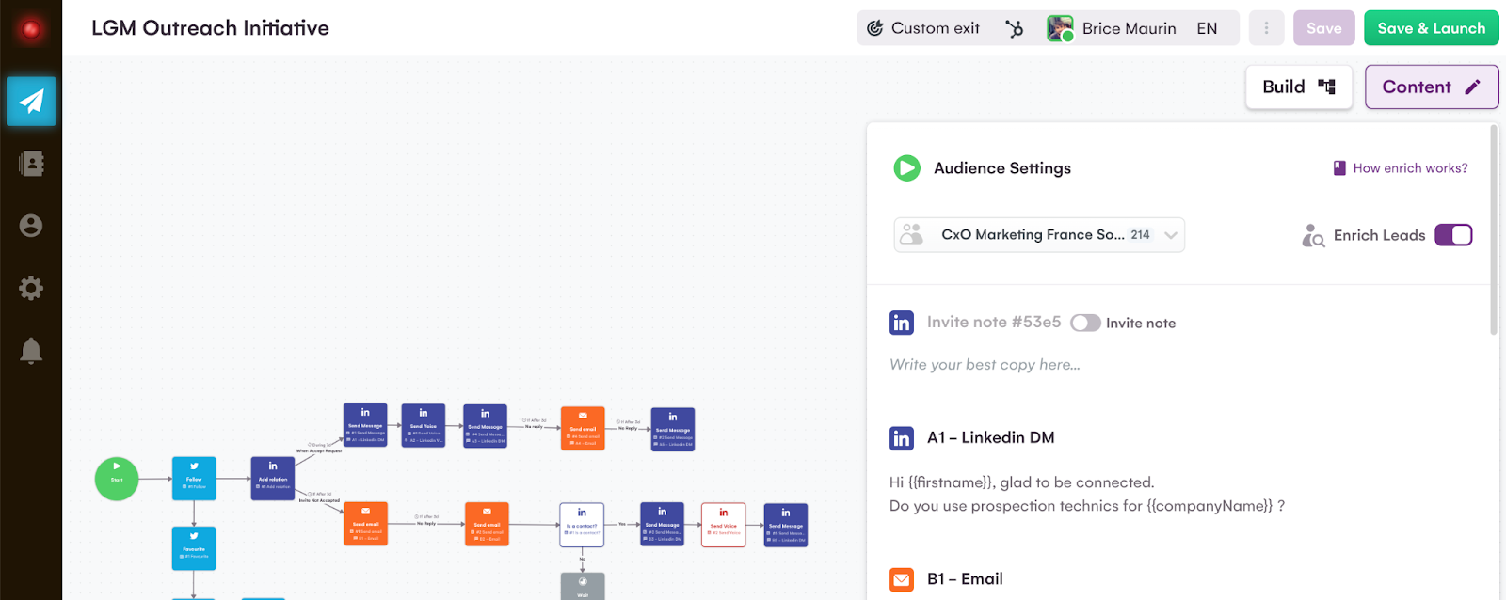Switch to the Build tab
This screenshot has width=1506, height=600.
tap(1299, 87)
